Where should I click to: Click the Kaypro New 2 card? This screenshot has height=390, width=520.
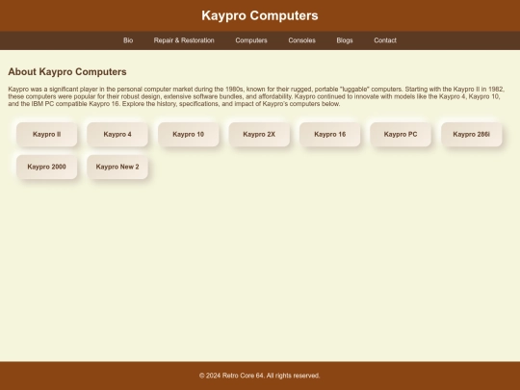(117, 167)
